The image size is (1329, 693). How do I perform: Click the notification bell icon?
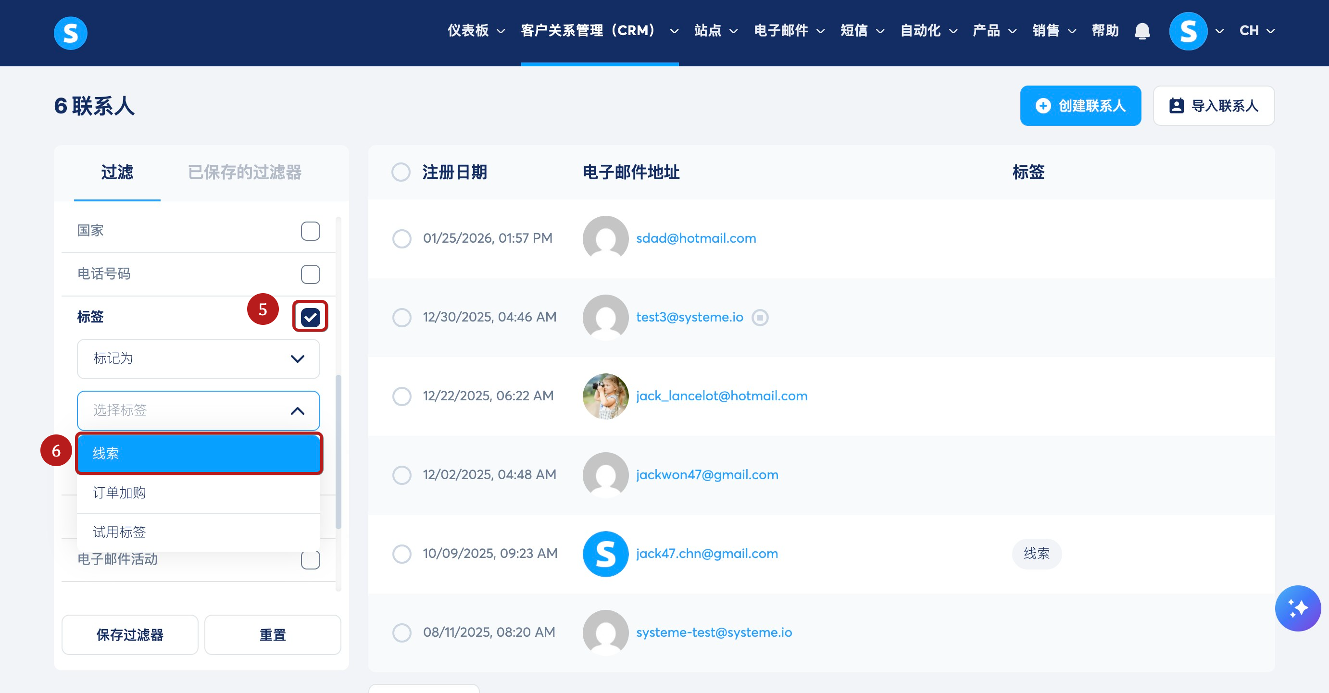click(x=1142, y=31)
